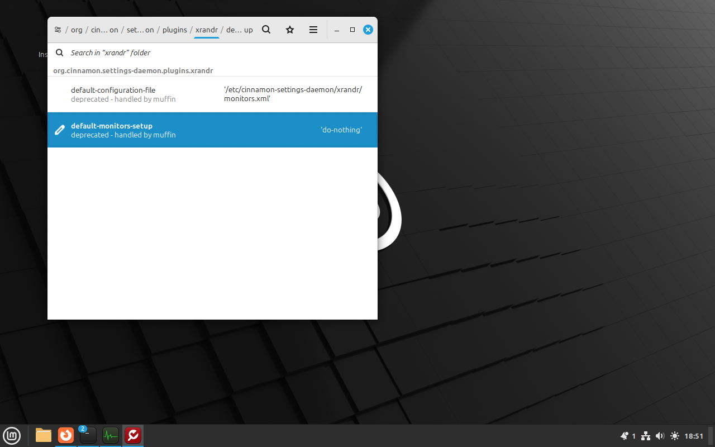Open the System Monitor taskbar icon
Screen dimensions: 715x447
(111, 435)
